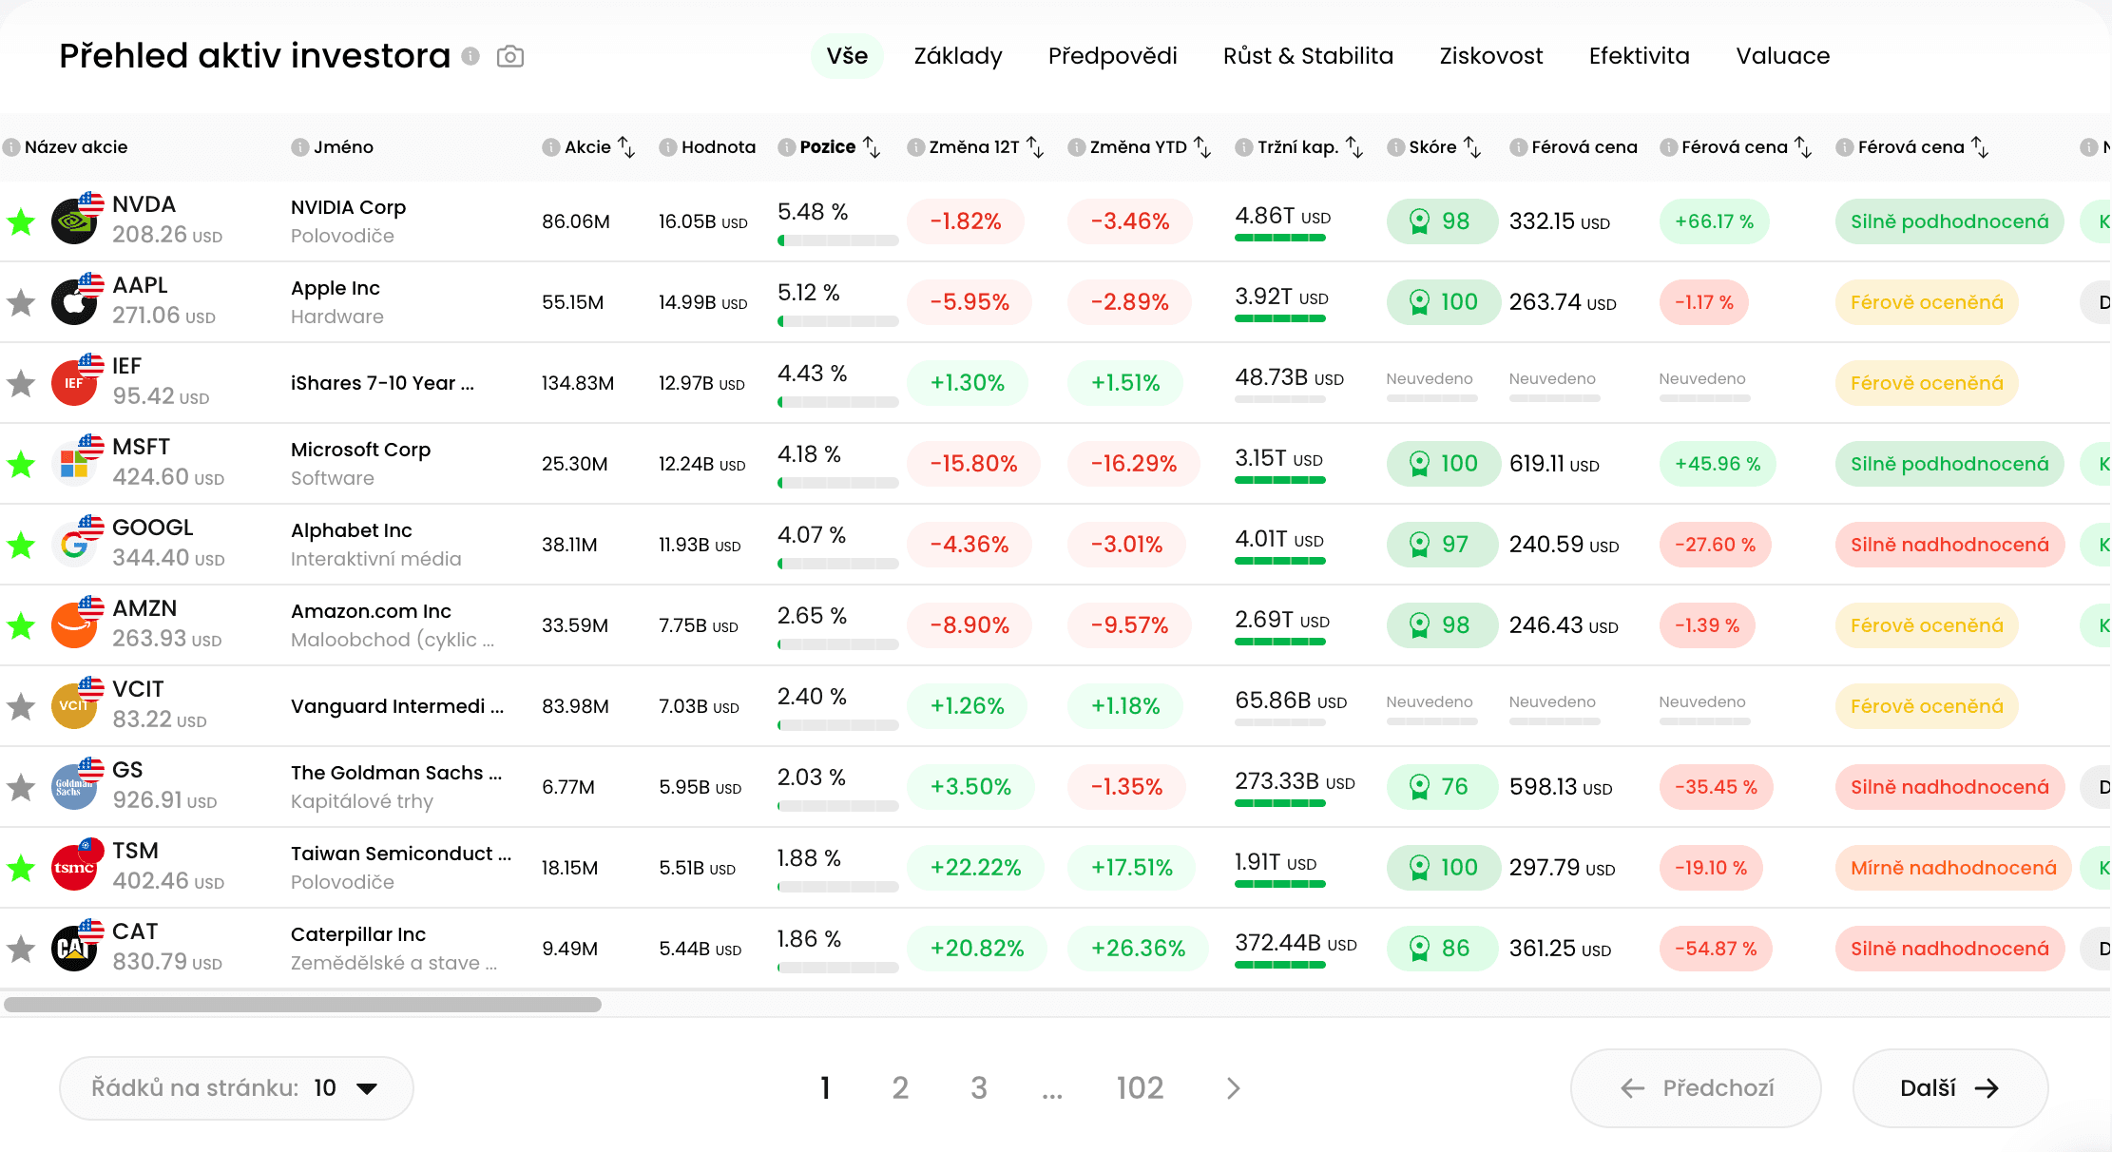This screenshot has height=1152, width=2112.
Task: Toggle favorite star for AAPL row
Action: pos(21,303)
